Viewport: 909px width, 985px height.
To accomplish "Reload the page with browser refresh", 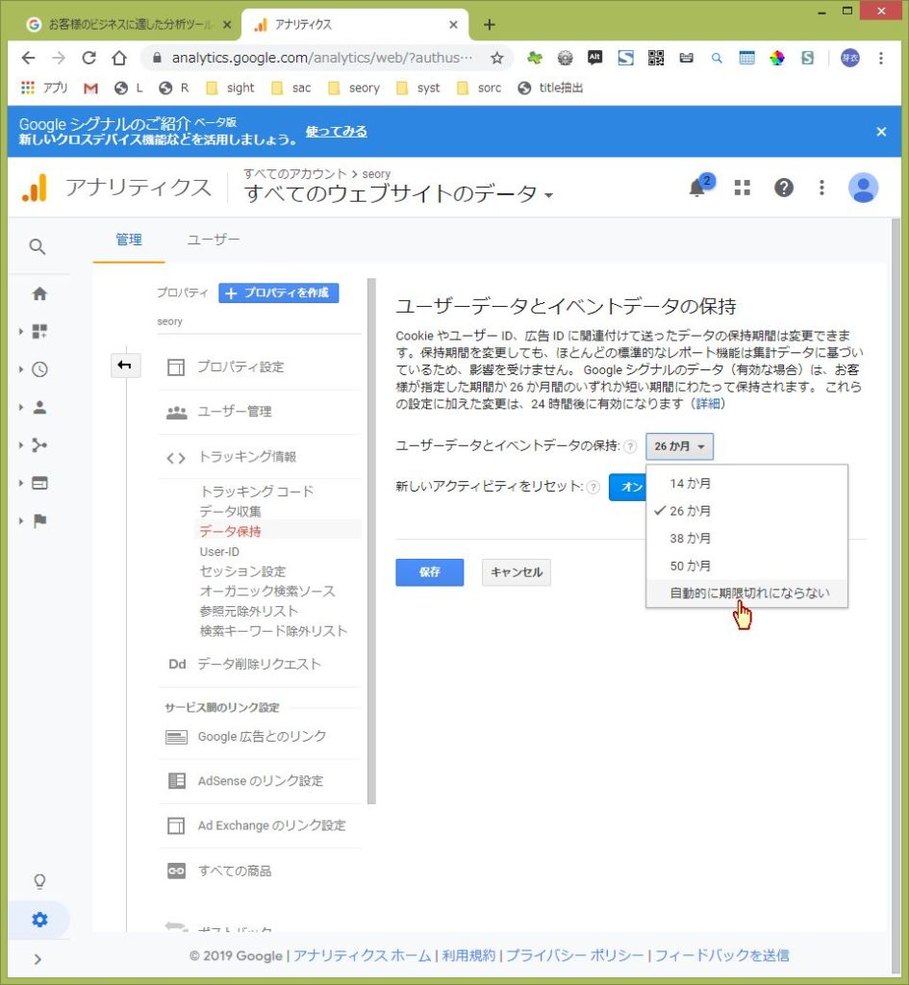I will pos(88,58).
